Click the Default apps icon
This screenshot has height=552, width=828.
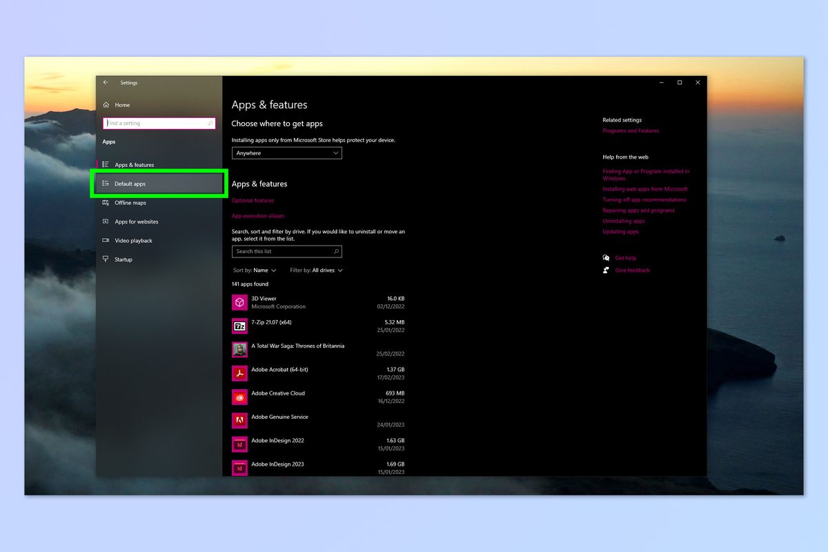point(105,184)
